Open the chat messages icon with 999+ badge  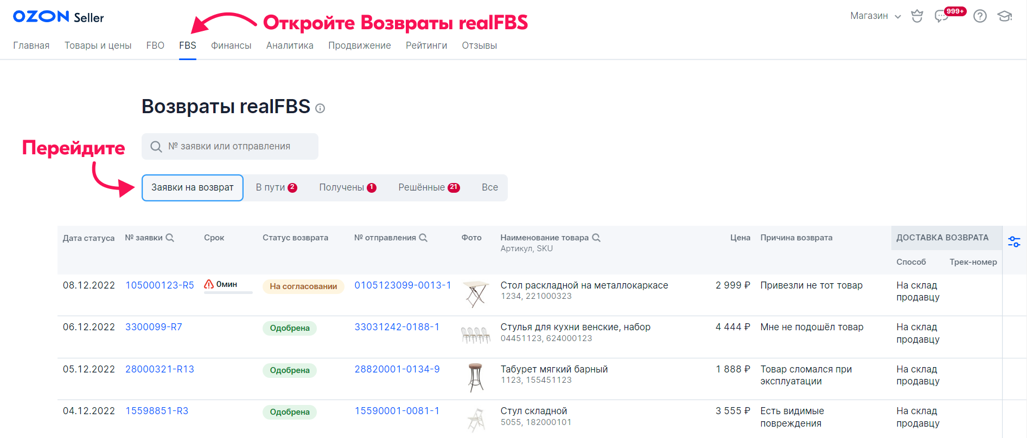point(941,17)
